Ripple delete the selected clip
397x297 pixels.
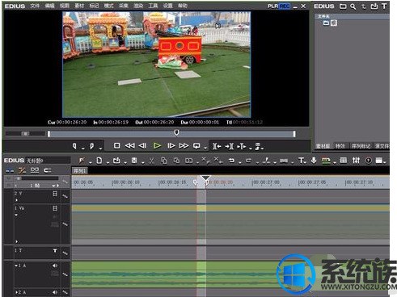coord(218,161)
